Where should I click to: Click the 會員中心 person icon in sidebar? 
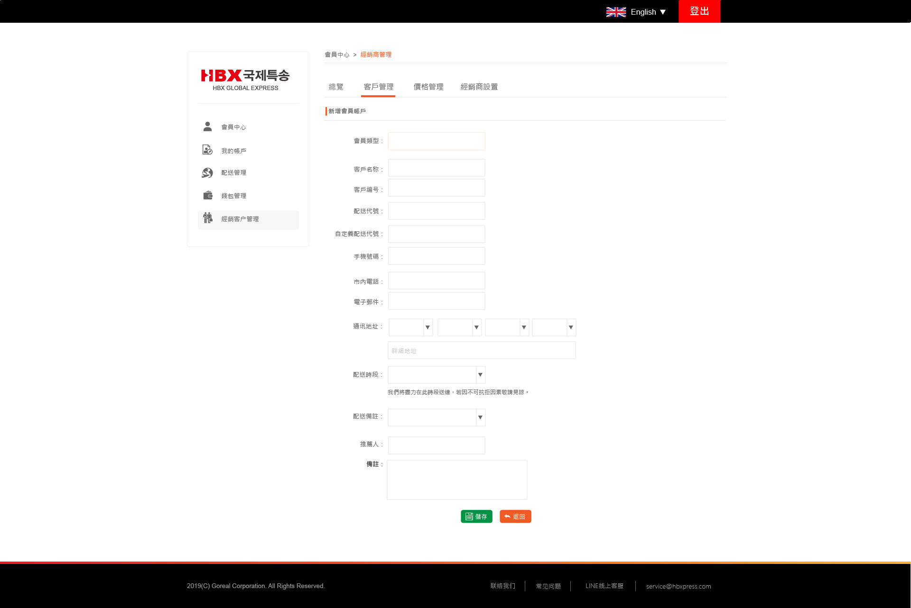click(x=207, y=127)
